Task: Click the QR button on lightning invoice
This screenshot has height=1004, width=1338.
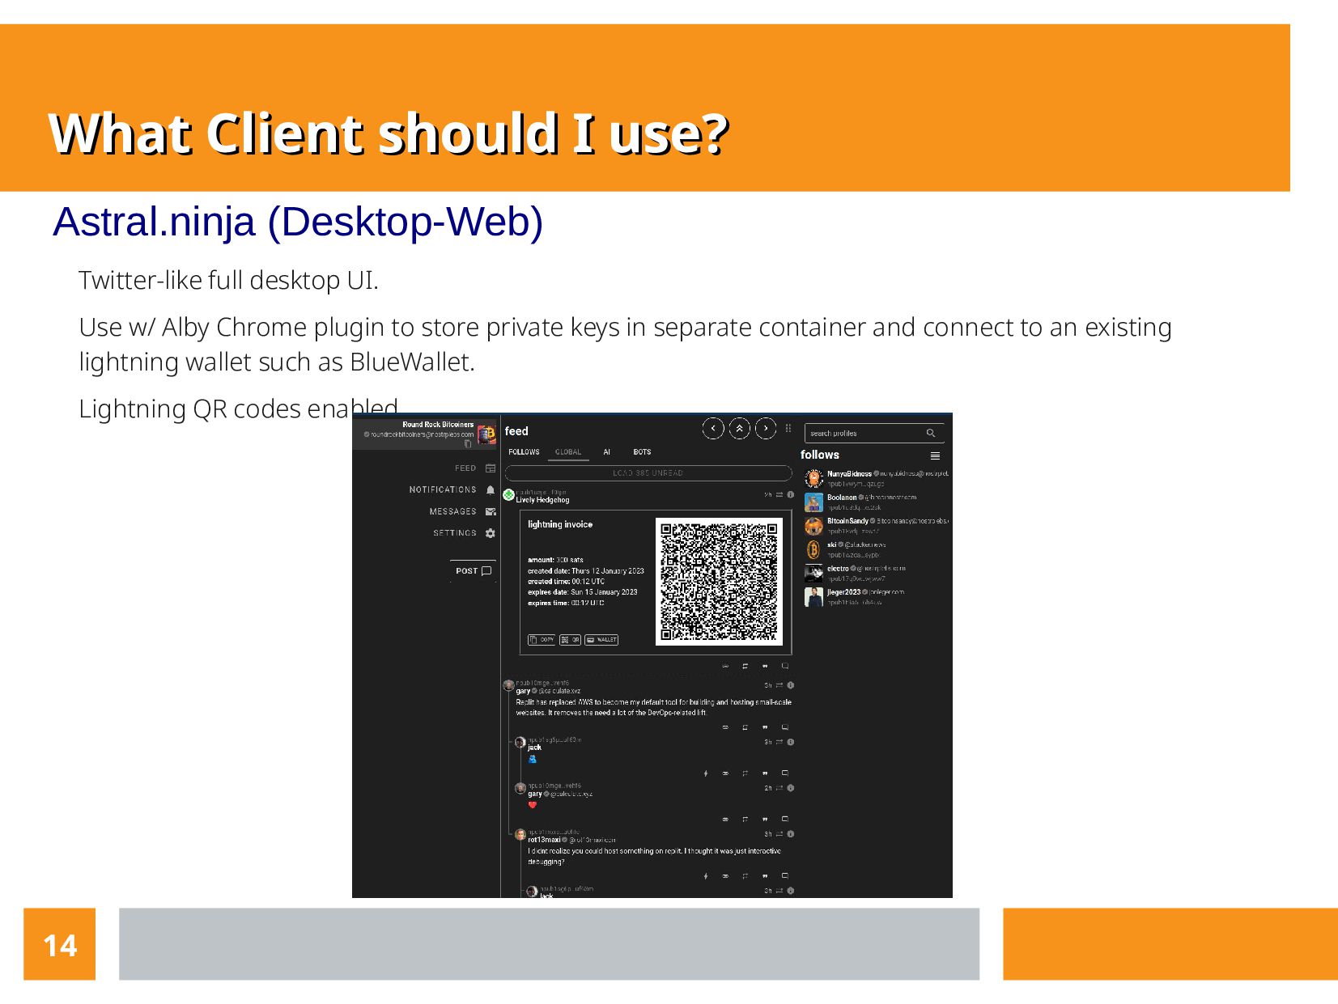Action: click(x=570, y=640)
